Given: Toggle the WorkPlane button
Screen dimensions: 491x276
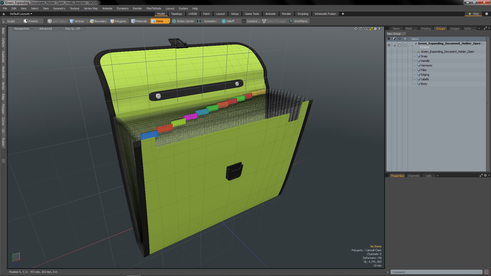Looking at the screenshot, I should 298,21.
